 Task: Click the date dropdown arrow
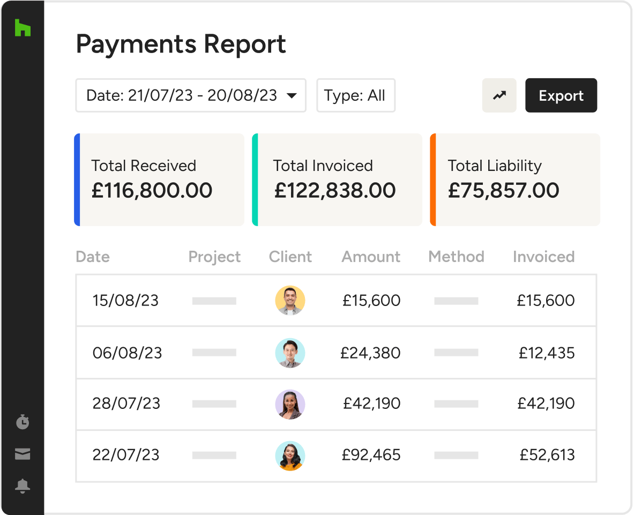[292, 96]
